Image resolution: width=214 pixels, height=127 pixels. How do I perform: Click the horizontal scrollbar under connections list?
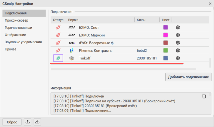123,69
